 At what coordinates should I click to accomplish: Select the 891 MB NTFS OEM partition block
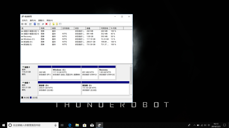point(89,72)
